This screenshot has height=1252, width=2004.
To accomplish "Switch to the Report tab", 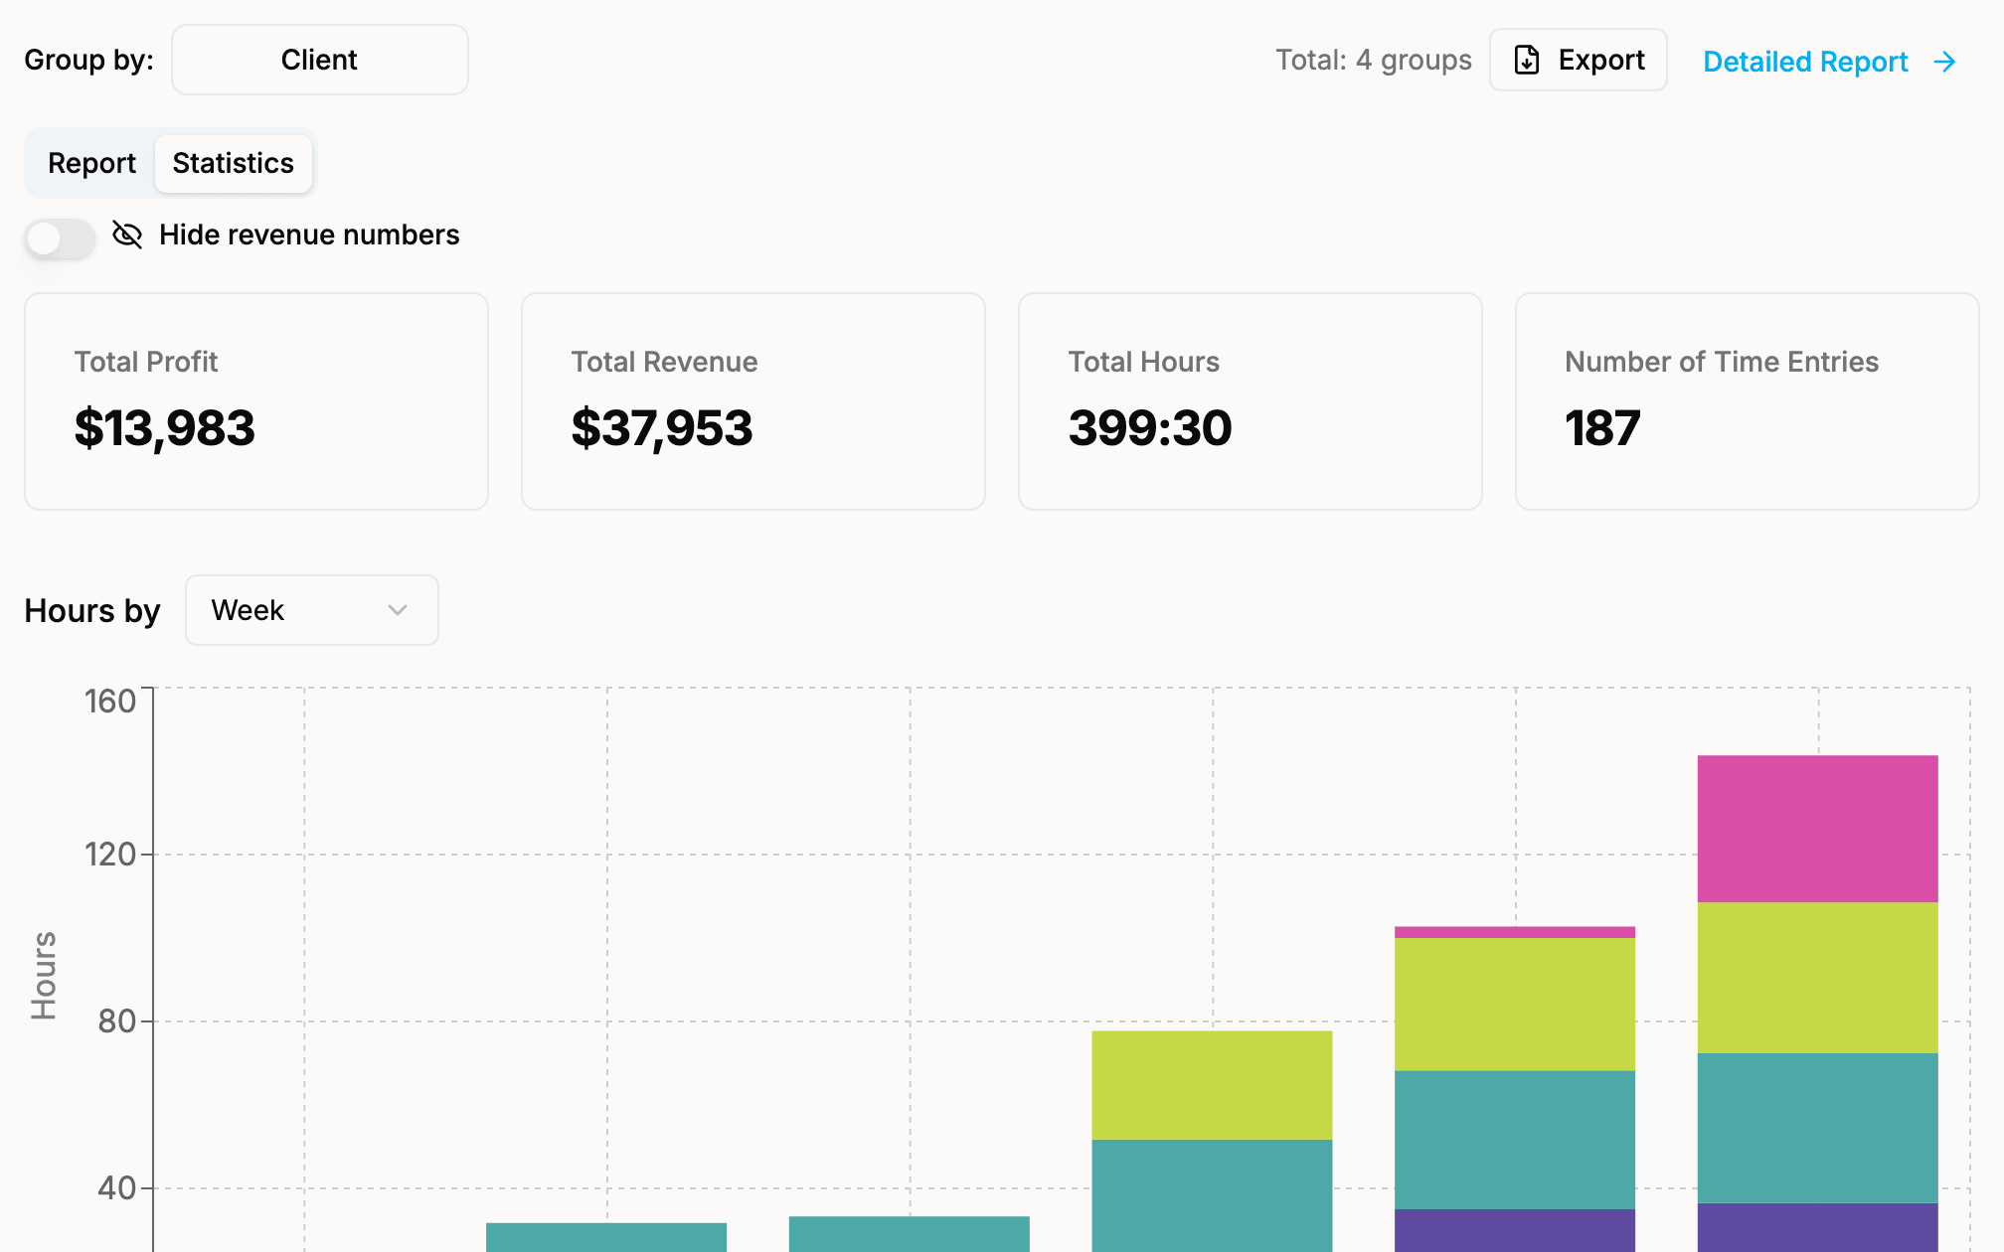I will (91, 163).
